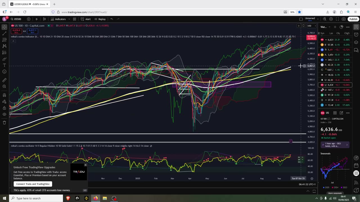The height and width of the screenshot is (202, 360).
Task: Select watchlist row showing 17.66% change
Action: (336, 105)
